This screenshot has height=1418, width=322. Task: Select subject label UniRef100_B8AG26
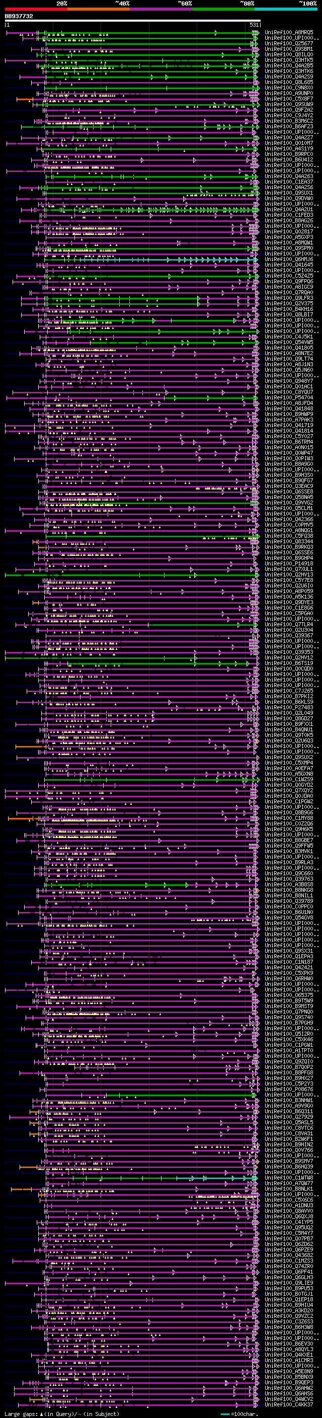click(x=289, y=220)
